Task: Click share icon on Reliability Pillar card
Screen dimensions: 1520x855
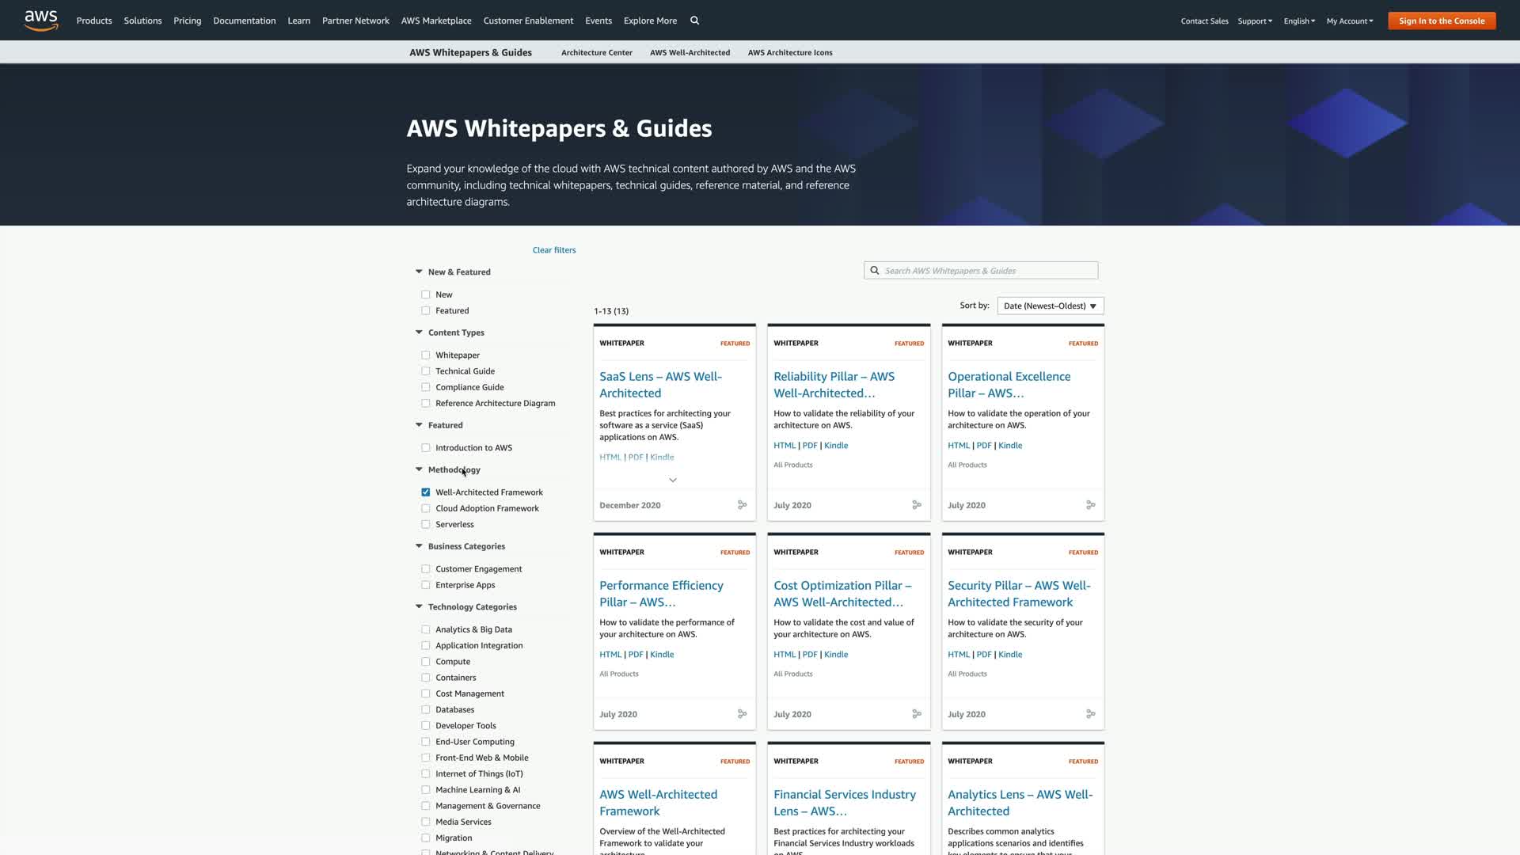Action: (916, 505)
